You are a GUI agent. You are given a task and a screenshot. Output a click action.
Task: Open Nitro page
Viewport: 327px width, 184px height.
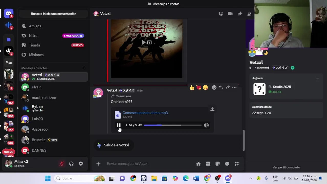53,36
